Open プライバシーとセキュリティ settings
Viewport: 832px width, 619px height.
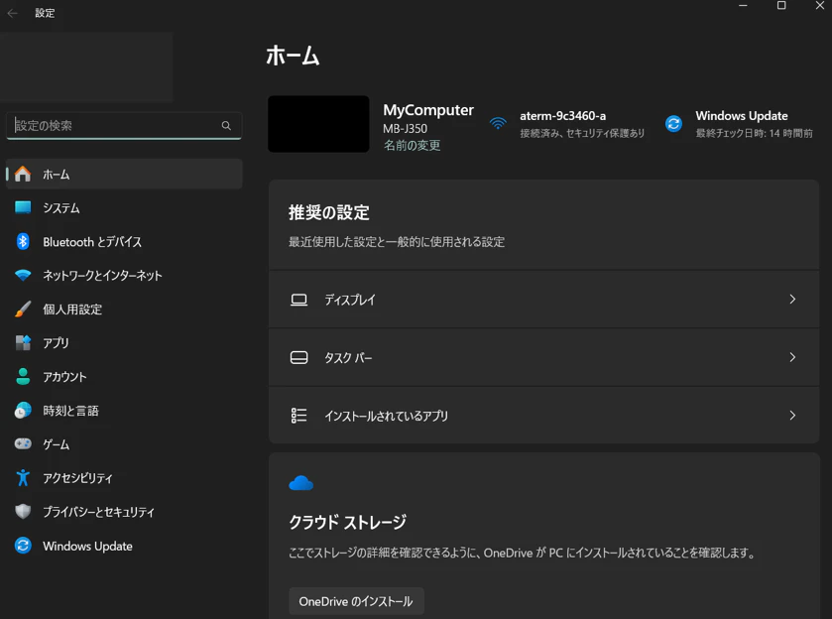coord(124,511)
